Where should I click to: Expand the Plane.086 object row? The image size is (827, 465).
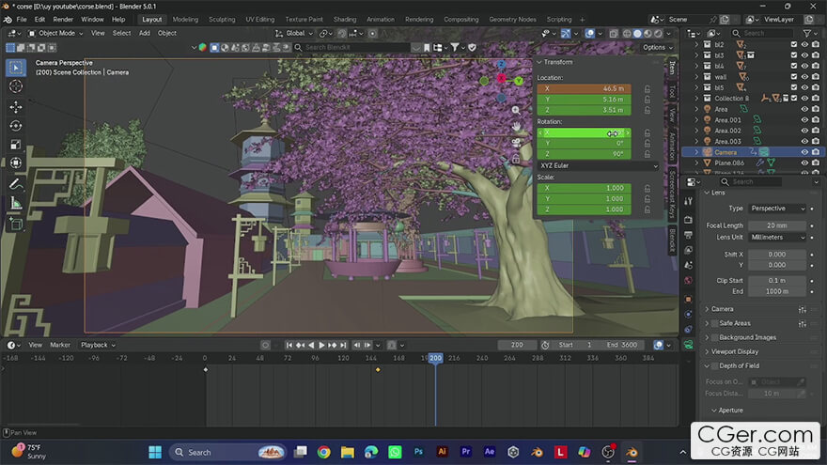[x=696, y=163]
